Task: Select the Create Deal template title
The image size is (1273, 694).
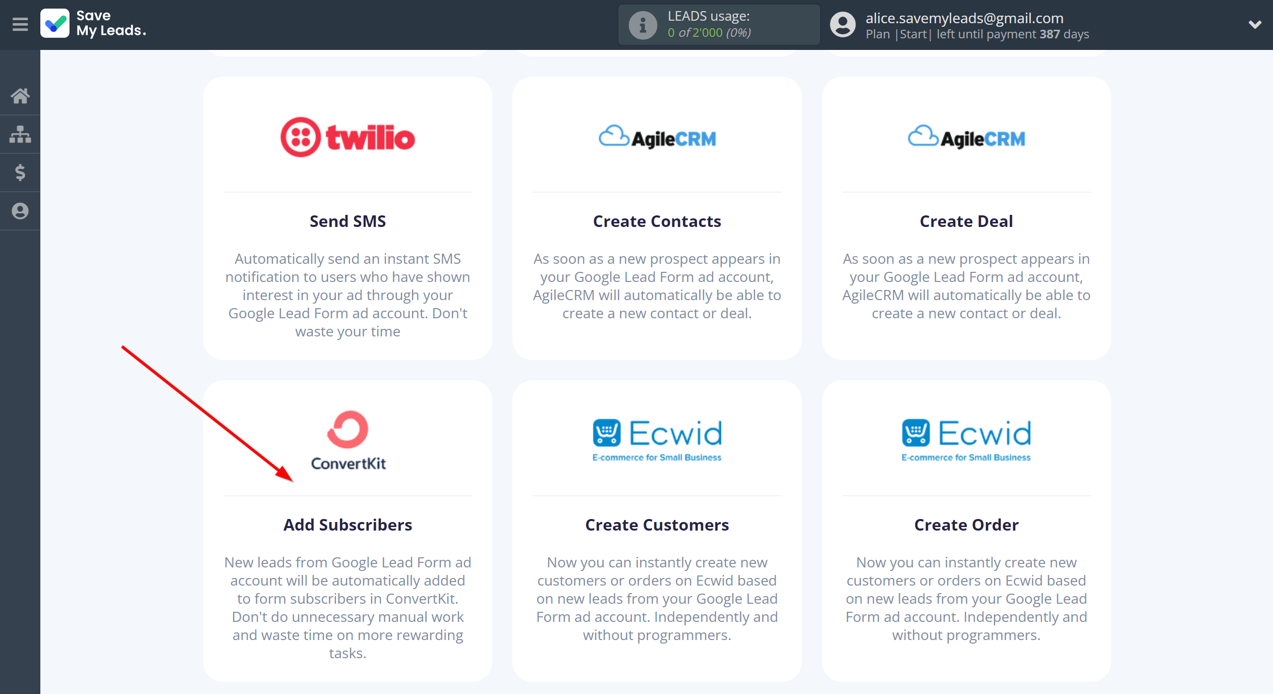Action: tap(966, 221)
